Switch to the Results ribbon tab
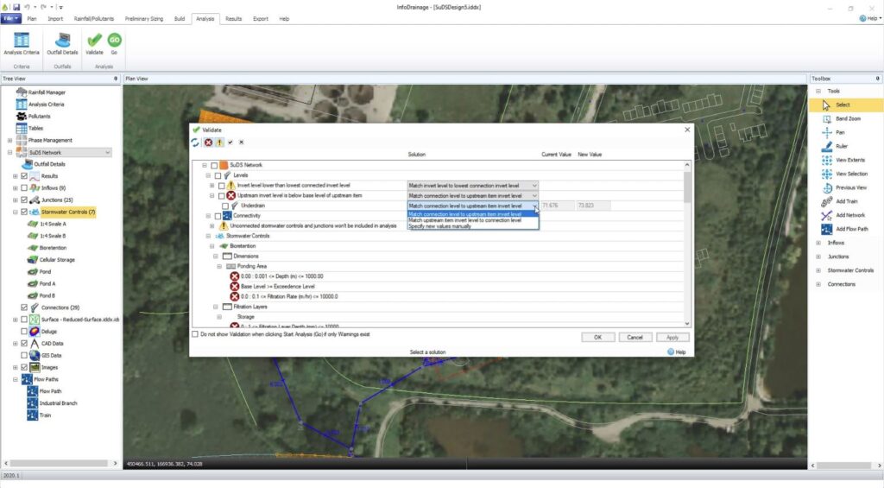 [x=233, y=19]
